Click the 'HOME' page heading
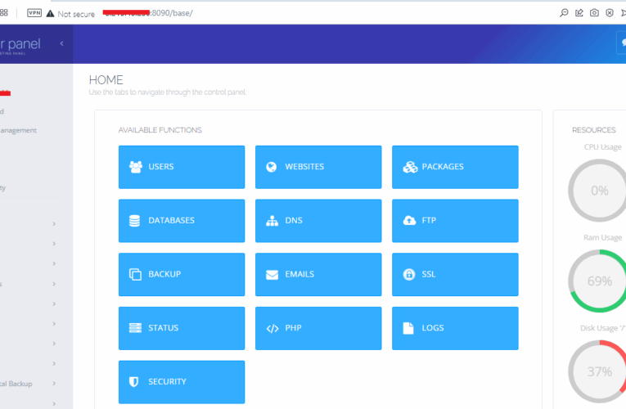The image size is (626, 409). 106,80
